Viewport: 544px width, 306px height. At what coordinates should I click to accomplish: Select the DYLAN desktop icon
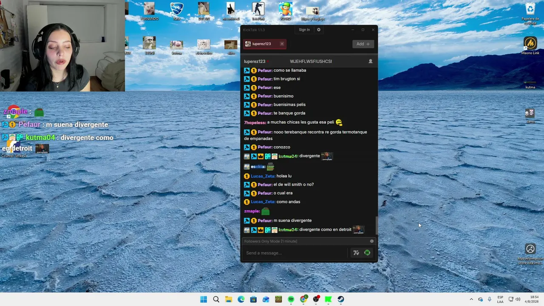[x=204, y=11]
